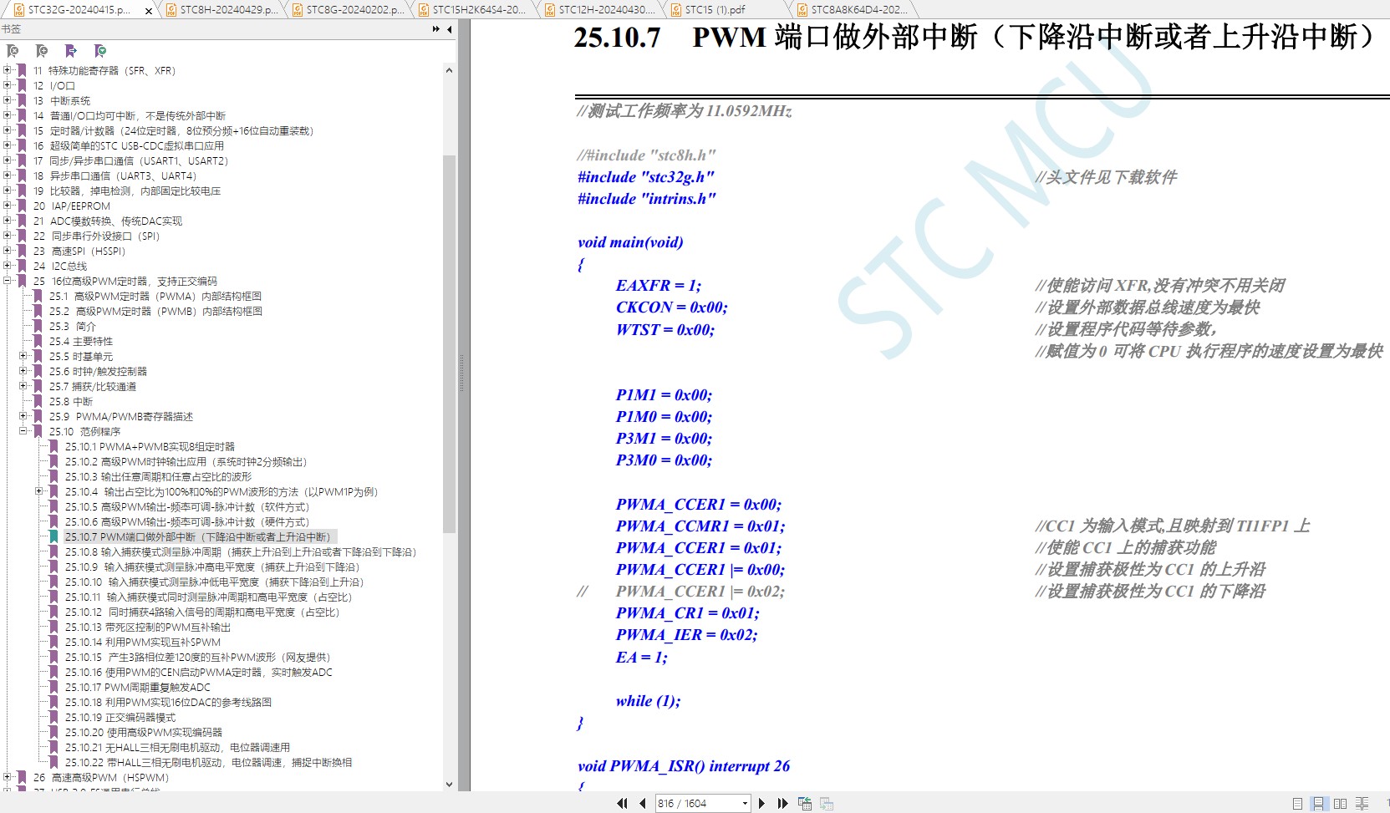The image size is (1390, 813).
Task: Open bookmark 24 I2C总线
Action: click(x=60, y=266)
